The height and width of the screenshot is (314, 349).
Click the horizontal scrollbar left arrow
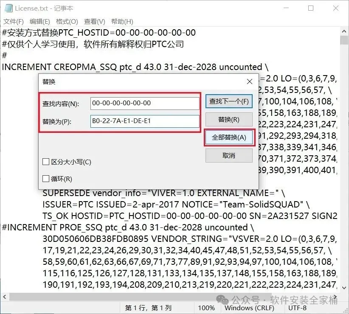(x=4, y=297)
